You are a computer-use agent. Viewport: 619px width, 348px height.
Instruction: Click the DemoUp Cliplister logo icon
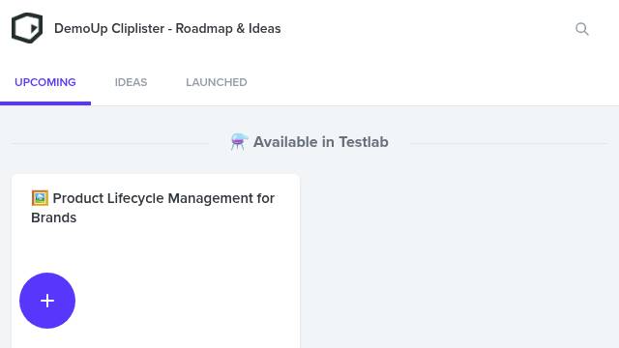pos(27,28)
